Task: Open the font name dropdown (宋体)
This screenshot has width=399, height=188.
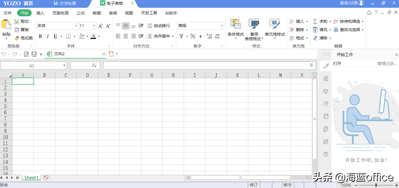Action: (x=76, y=26)
